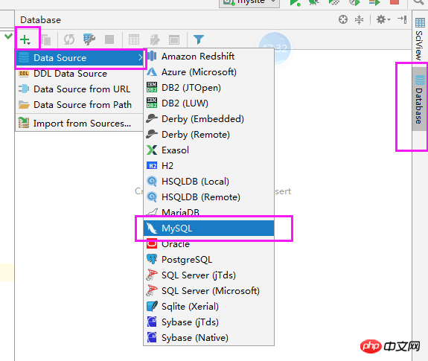Select Sybase (Native) entry
This screenshot has height=361, width=428.
(x=209, y=338)
